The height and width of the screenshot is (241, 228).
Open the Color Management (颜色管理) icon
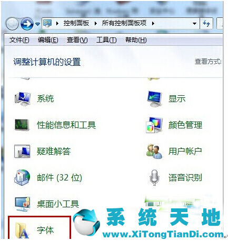click(154, 125)
